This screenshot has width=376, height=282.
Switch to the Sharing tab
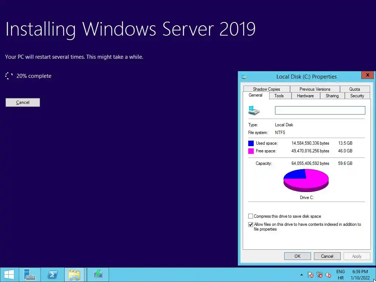point(332,96)
